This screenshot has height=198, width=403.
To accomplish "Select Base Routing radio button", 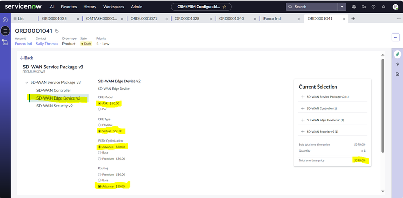I will (99, 180).
